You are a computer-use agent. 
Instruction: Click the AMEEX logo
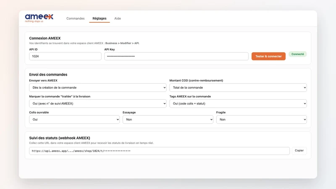click(x=39, y=18)
